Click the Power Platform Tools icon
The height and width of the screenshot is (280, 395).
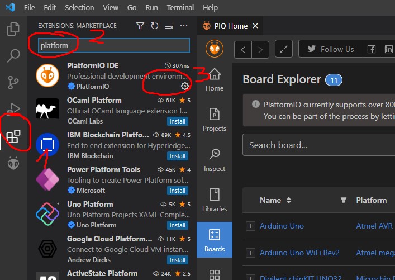click(x=47, y=179)
